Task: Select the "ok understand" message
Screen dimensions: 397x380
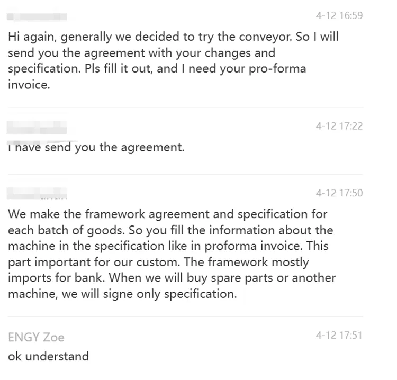Action: pyautogui.click(x=48, y=356)
